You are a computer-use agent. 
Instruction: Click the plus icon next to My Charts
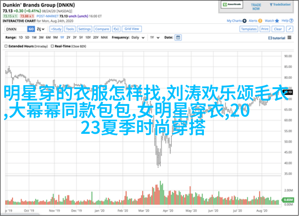click(x=244, y=21)
